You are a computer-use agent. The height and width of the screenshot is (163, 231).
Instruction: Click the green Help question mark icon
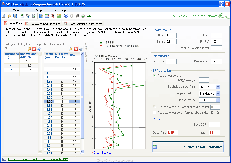83,16
